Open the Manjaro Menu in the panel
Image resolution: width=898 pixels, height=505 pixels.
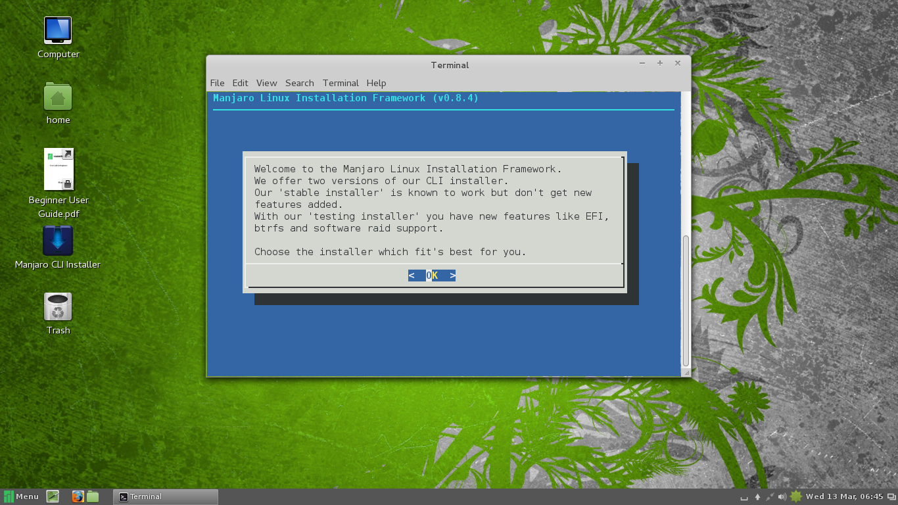[x=21, y=496]
